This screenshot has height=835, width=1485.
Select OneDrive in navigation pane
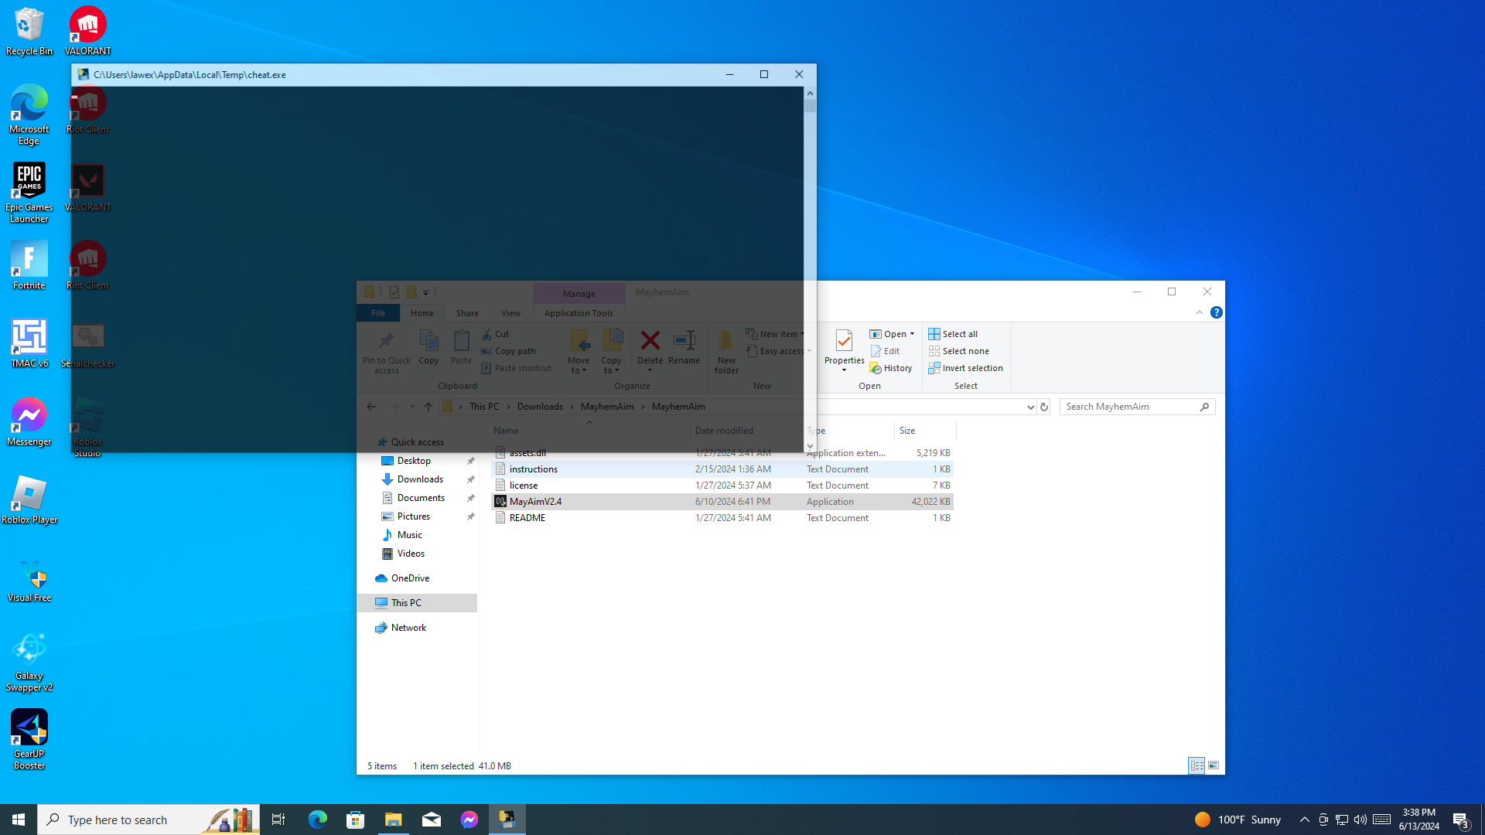410,578
